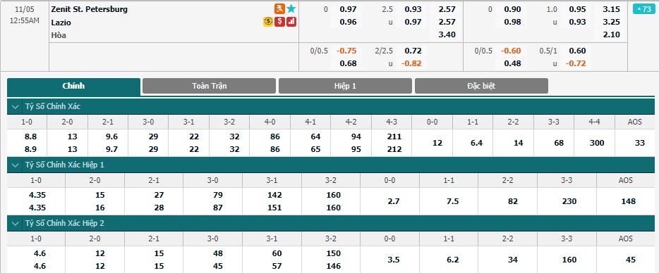The image size is (659, 273).
Task: Select the Chính tab
Action: 73,87
